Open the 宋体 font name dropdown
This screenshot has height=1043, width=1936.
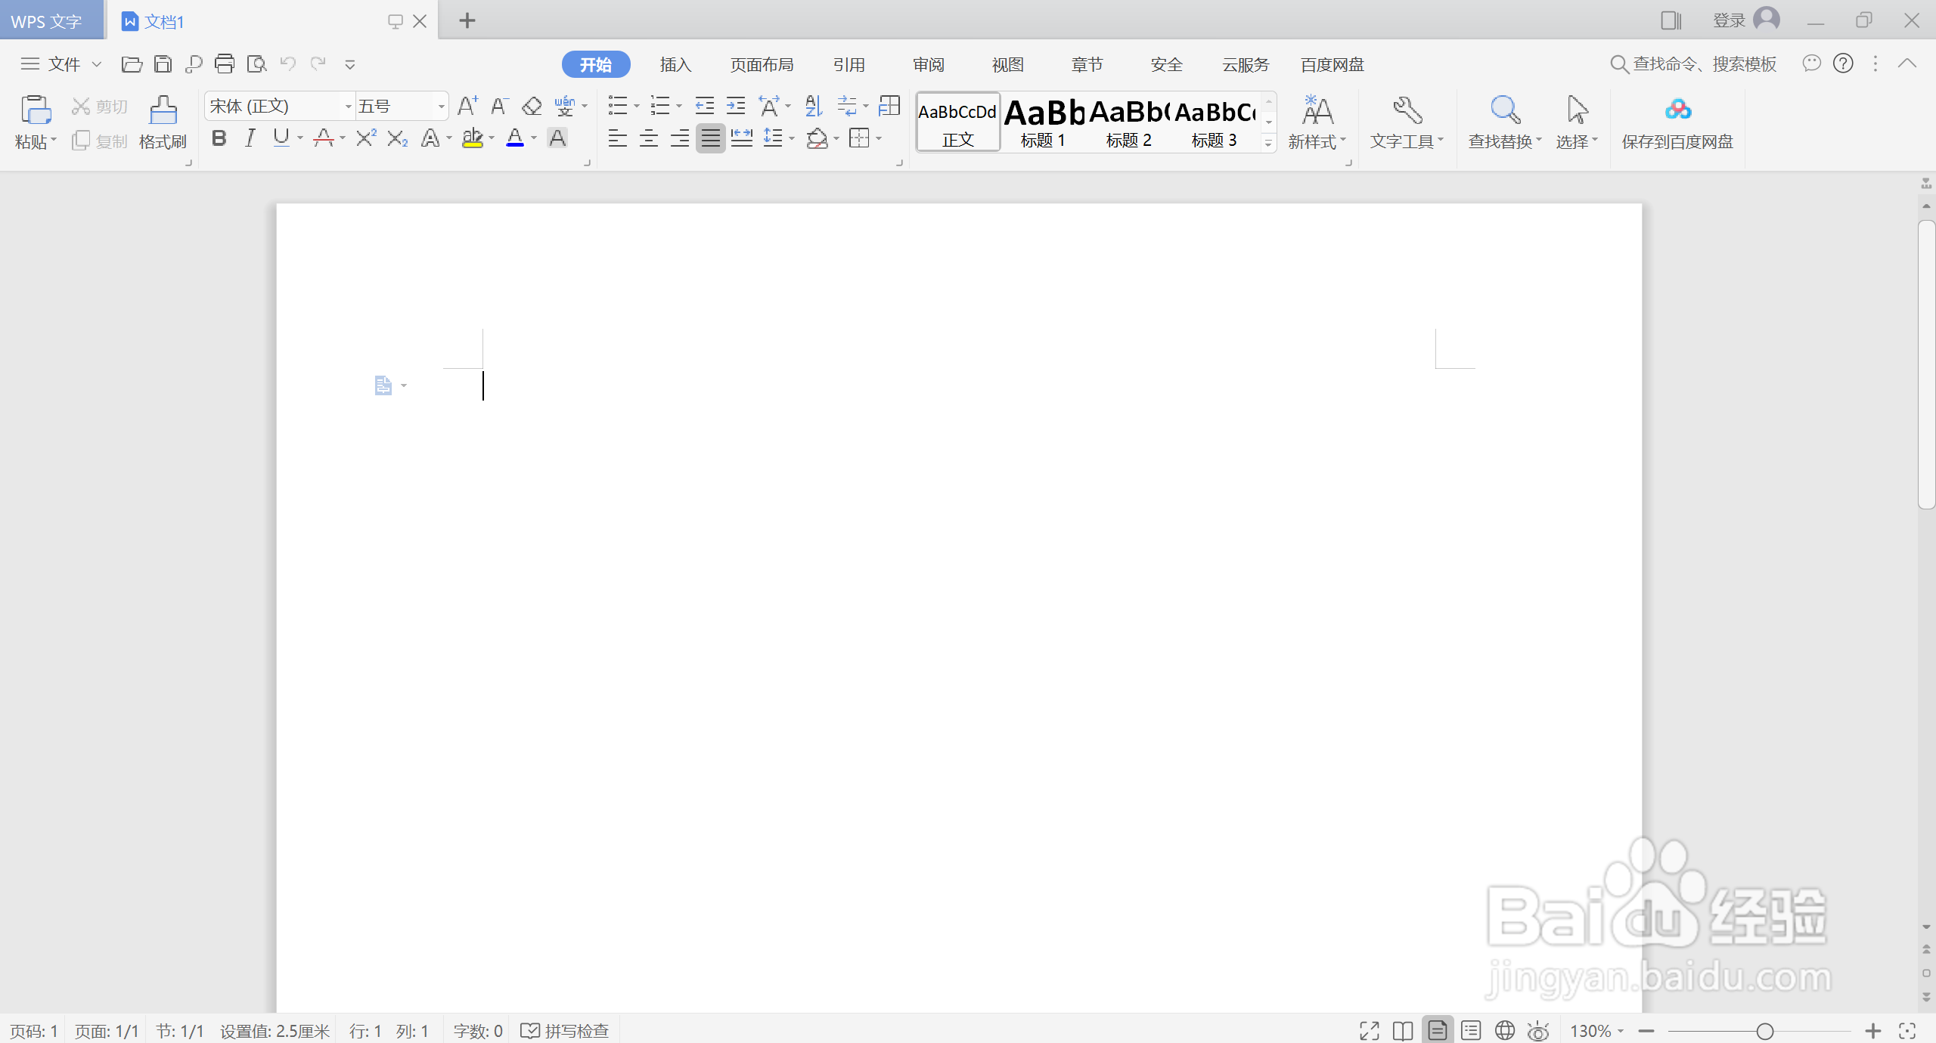click(x=348, y=107)
